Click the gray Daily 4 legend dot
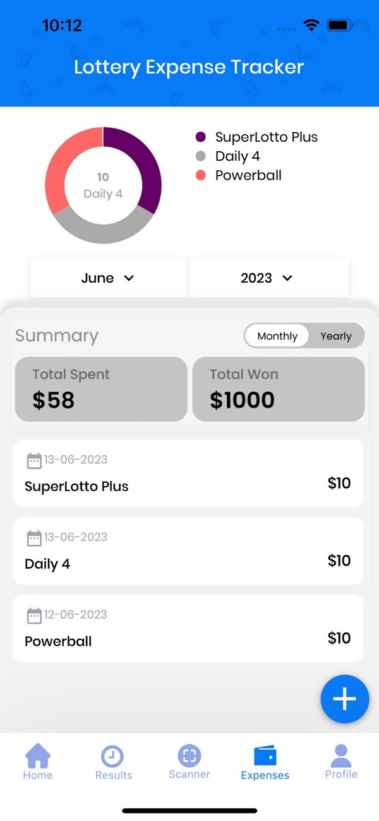Screen dimensions: 379x821 [x=201, y=156]
